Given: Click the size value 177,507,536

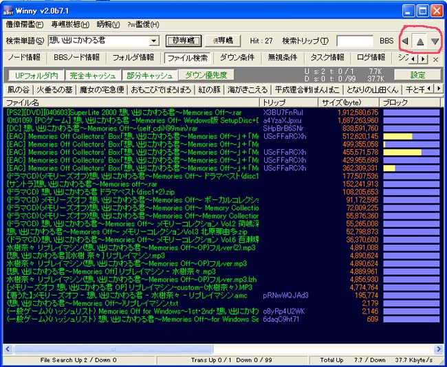Looking at the screenshot, I should coord(360,177).
